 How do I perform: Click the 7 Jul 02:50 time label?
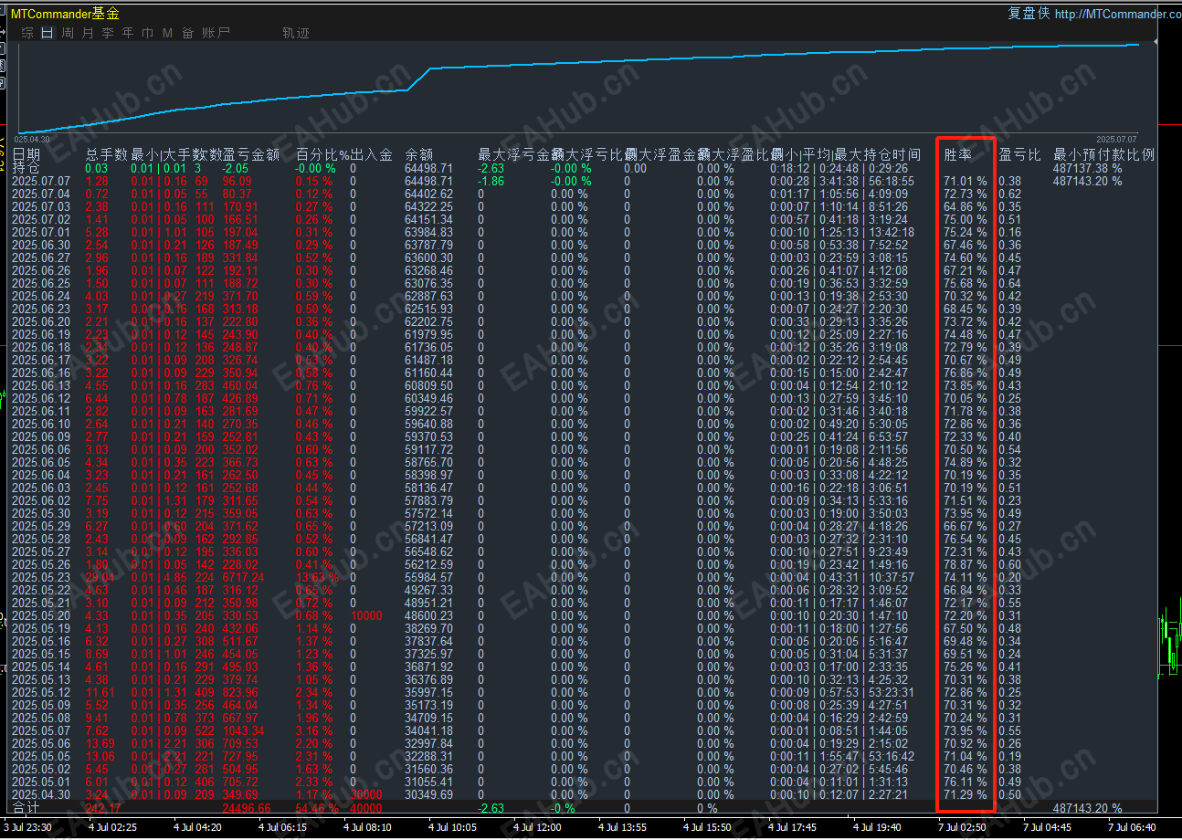click(x=964, y=827)
